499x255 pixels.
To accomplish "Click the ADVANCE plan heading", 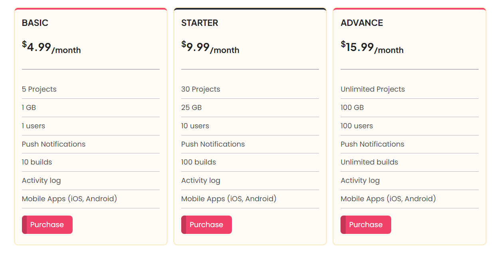I will pos(362,23).
